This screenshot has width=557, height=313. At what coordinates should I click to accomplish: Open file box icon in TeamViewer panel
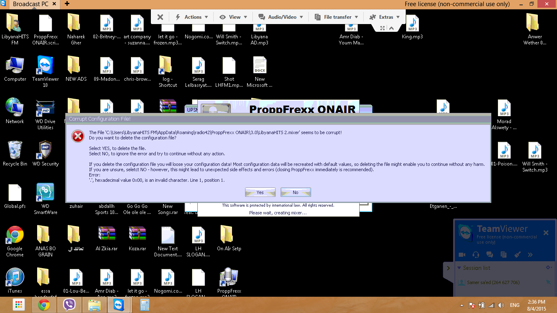click(504, 255)
